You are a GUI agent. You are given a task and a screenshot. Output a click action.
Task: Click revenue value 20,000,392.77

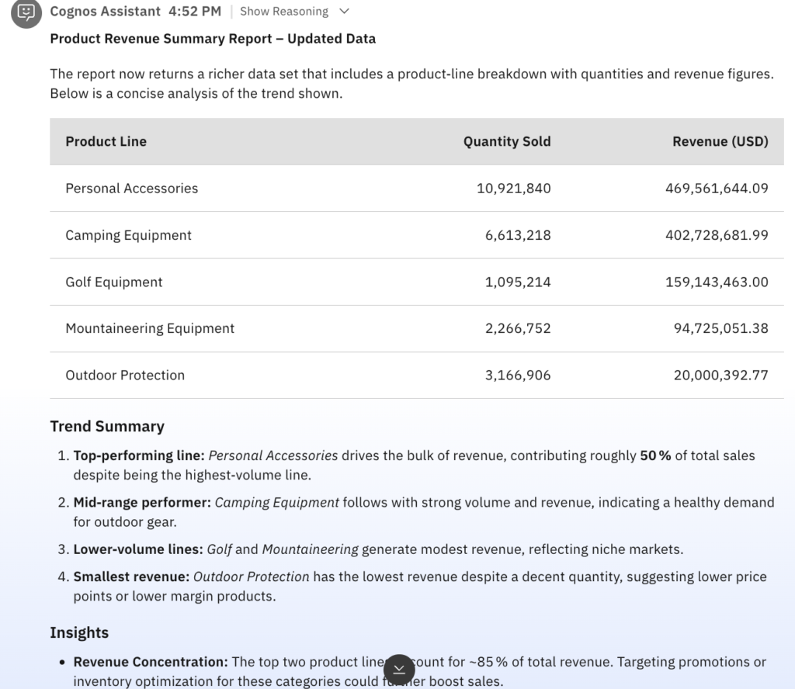click(x=720, y=375)
